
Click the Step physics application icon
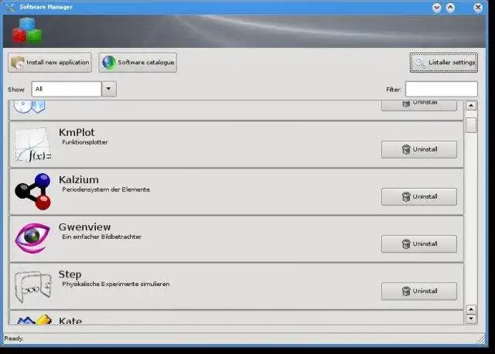pos(32,287)
